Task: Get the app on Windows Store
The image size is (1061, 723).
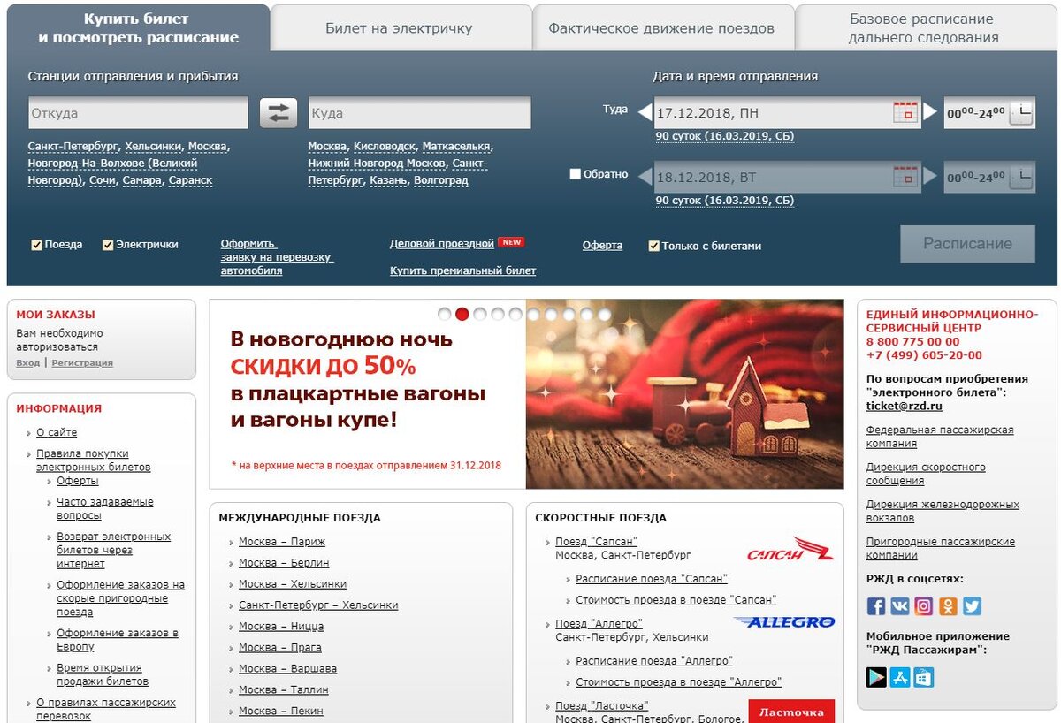Action: click(x=924, y=678)
